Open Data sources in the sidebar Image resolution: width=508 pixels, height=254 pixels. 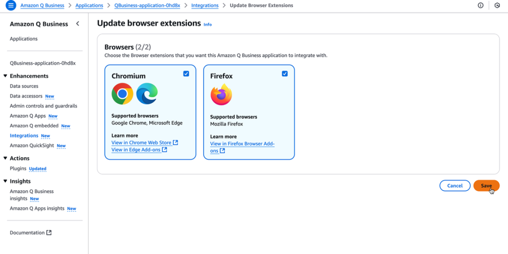(24, 86)
